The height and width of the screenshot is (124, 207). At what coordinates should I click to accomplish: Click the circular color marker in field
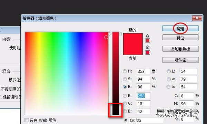pos(106,37)
